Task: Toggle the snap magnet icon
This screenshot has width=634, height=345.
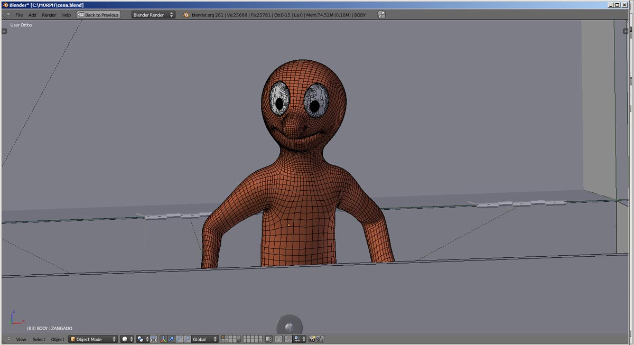Action: (290, 339)
